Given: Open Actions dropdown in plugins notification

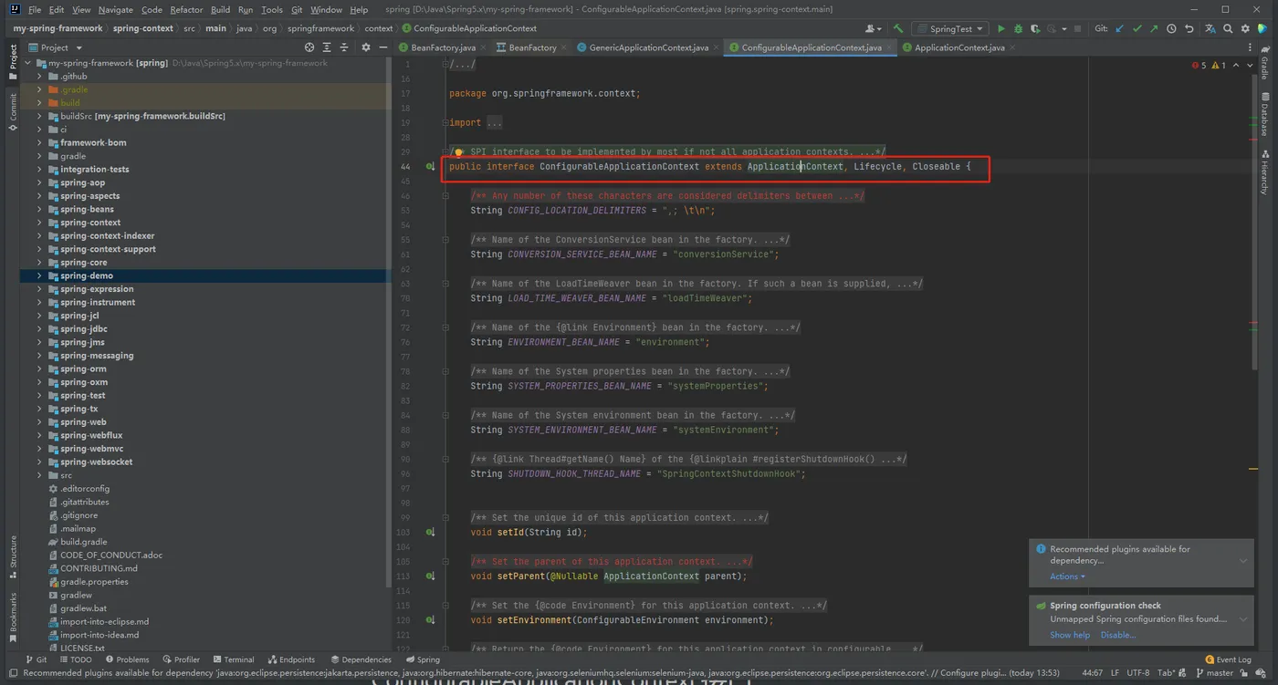Looking at the screenshot, I should [1067, 576].
